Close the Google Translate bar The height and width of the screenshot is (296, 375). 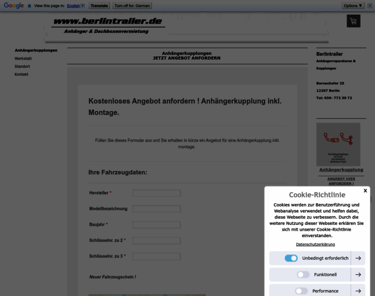pyautogui.click(x=370, y=6)
